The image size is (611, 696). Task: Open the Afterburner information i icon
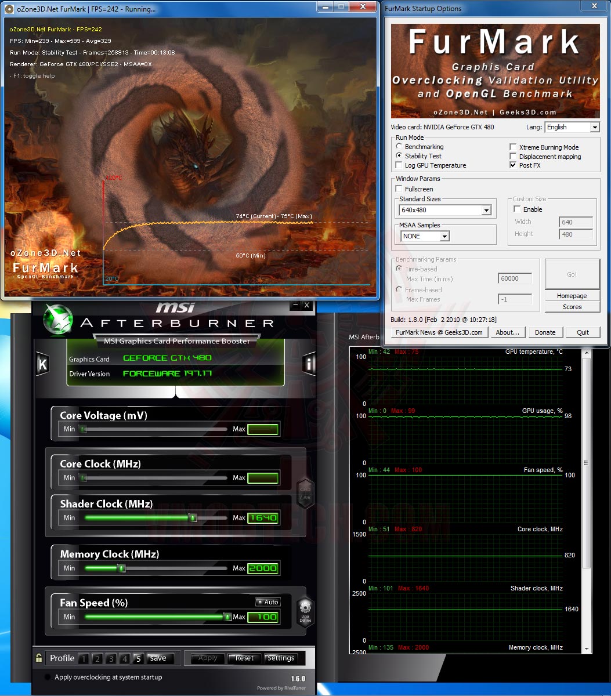pyautogui.click(x=309, y=364)
